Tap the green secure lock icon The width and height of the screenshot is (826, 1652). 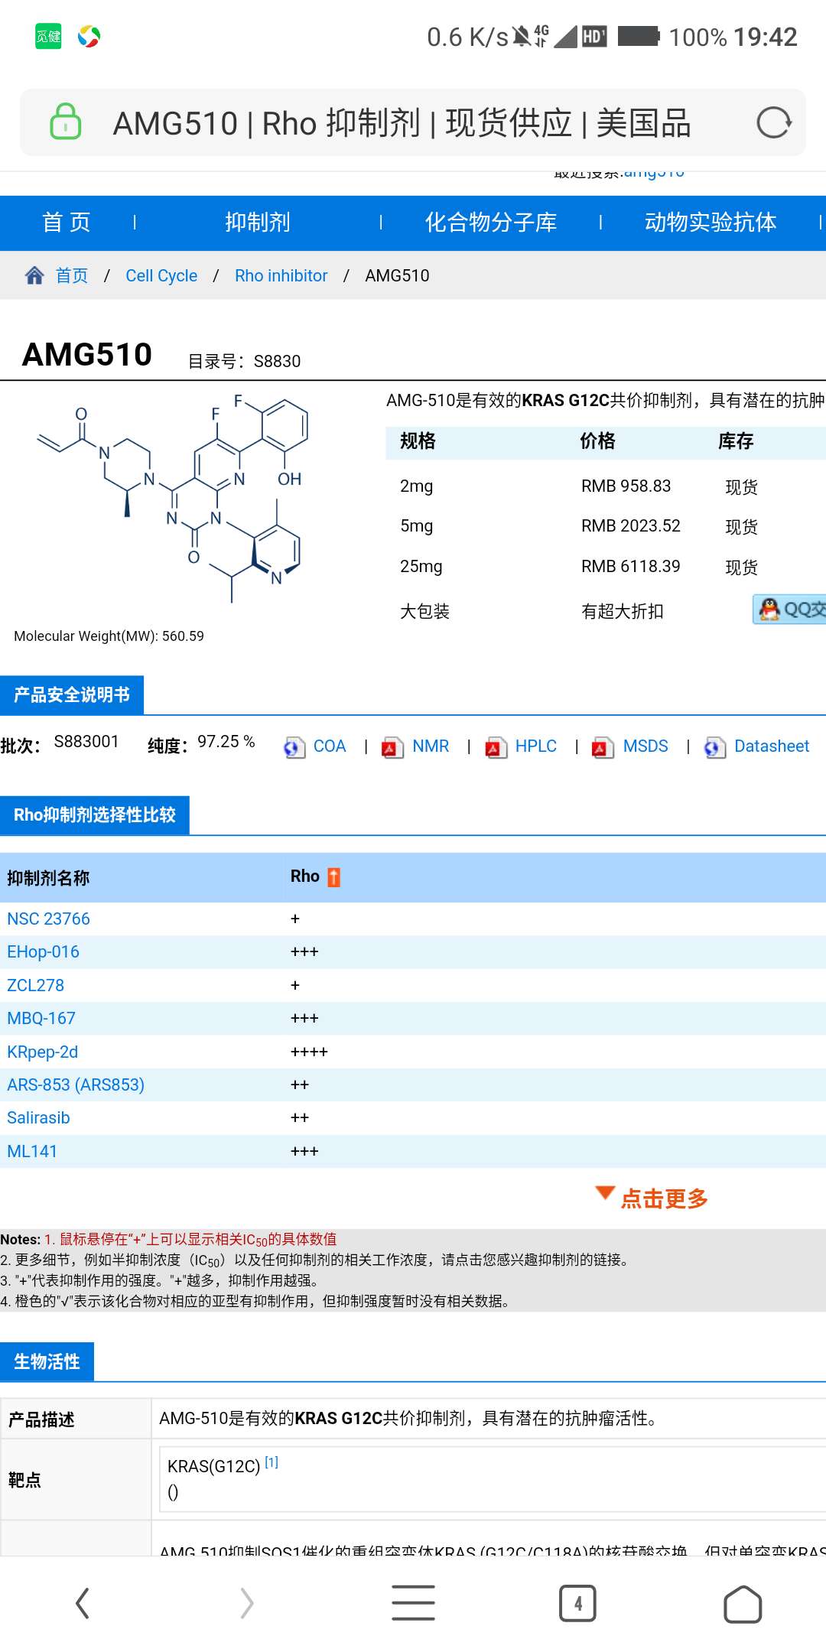tap(66, 122)
